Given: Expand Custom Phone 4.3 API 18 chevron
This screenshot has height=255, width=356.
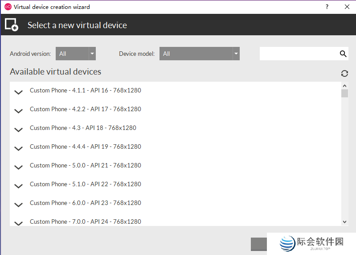Looking at the screenshot, I should tap(18, 130).
